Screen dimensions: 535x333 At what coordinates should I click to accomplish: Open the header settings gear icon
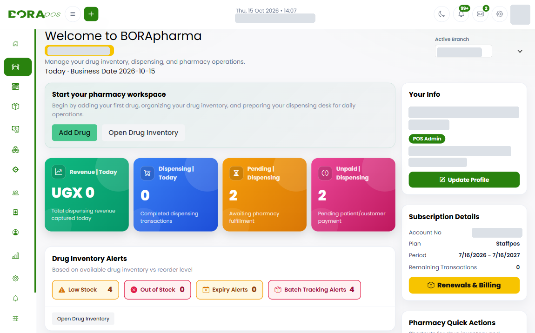pyautogui.click(x=500, y=14)
